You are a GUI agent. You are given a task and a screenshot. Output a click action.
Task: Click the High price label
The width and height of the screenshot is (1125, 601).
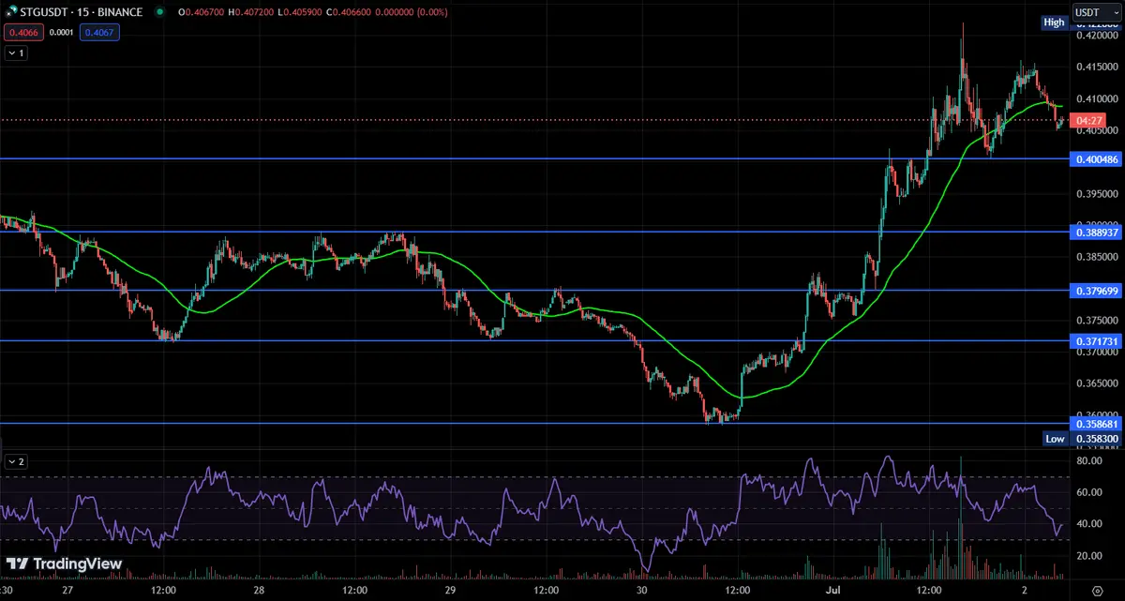point(1055,22)
